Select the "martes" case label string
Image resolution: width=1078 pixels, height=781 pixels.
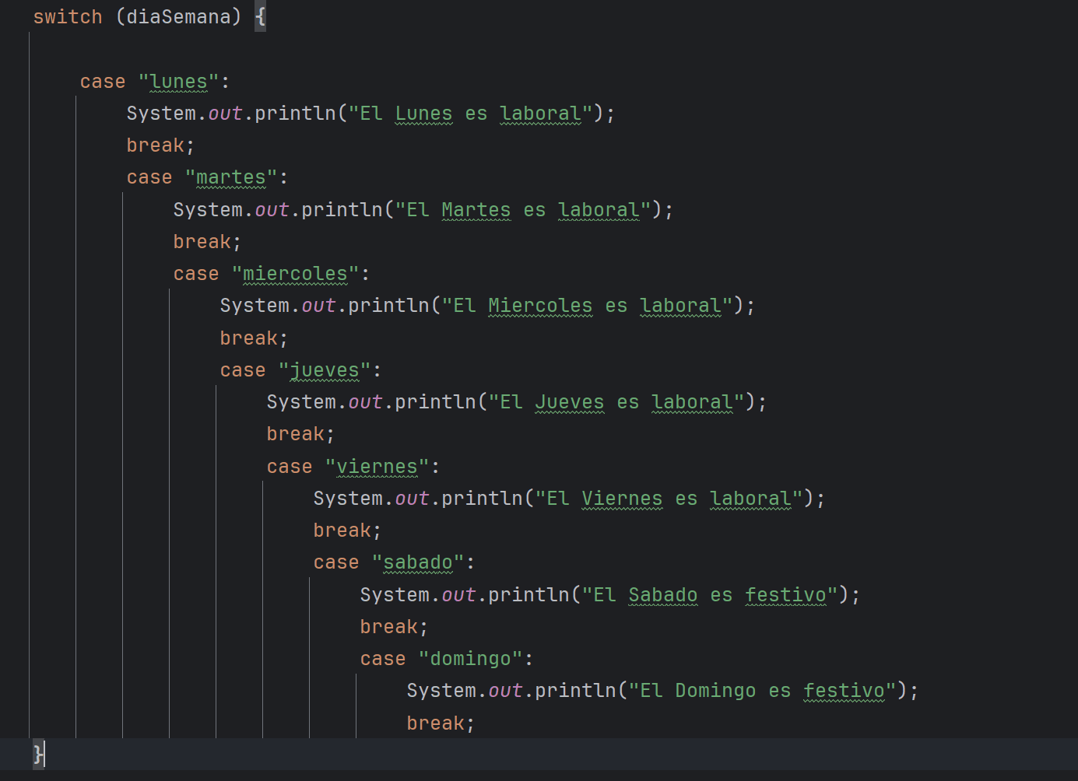point(231,178)
